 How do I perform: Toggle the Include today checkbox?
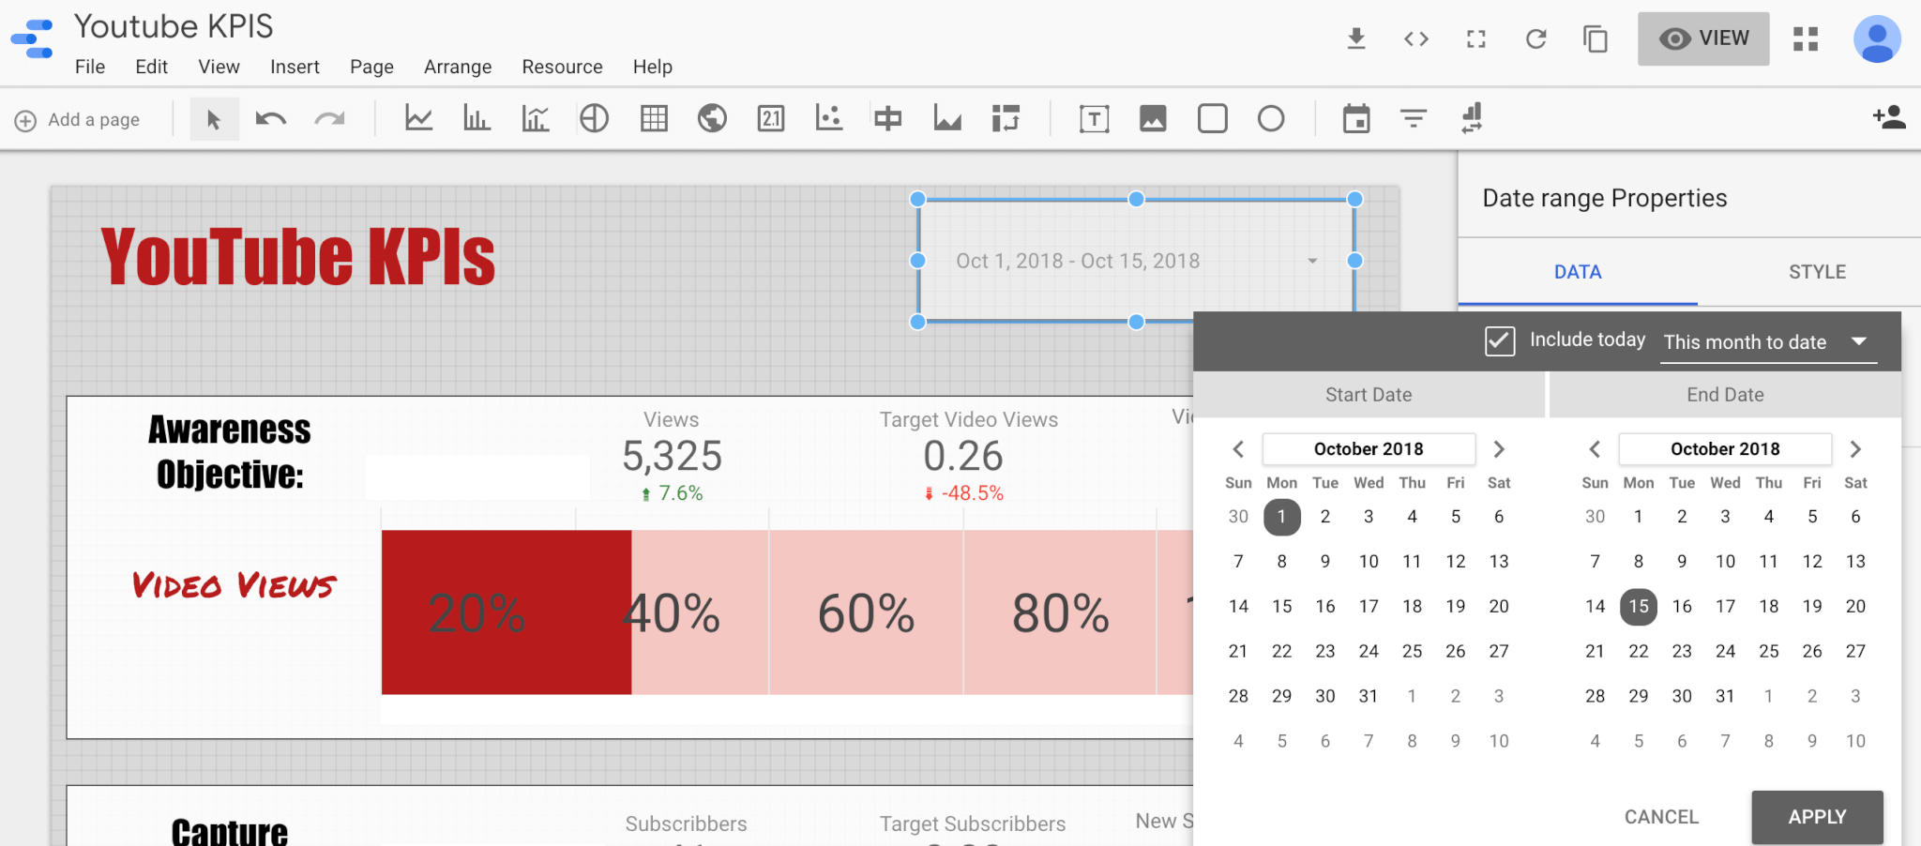pos(1500,340)
